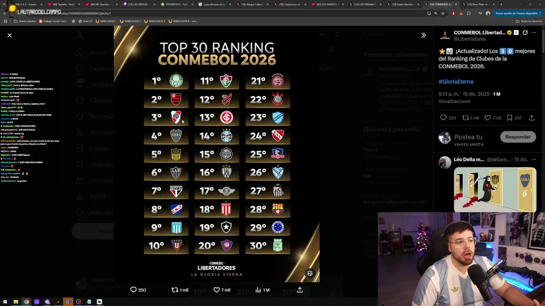Click the Boca Juniors CABJ crest ranked 4º
The height and width of the screenshot is (306, 545).
pos(176,136)
